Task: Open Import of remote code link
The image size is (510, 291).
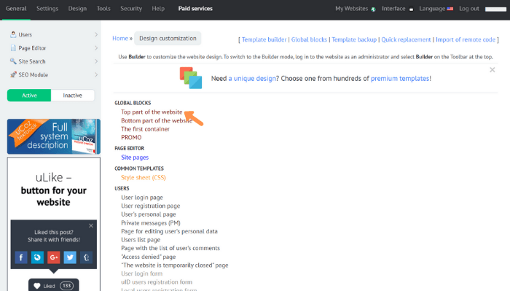Action: click(466, 39)
